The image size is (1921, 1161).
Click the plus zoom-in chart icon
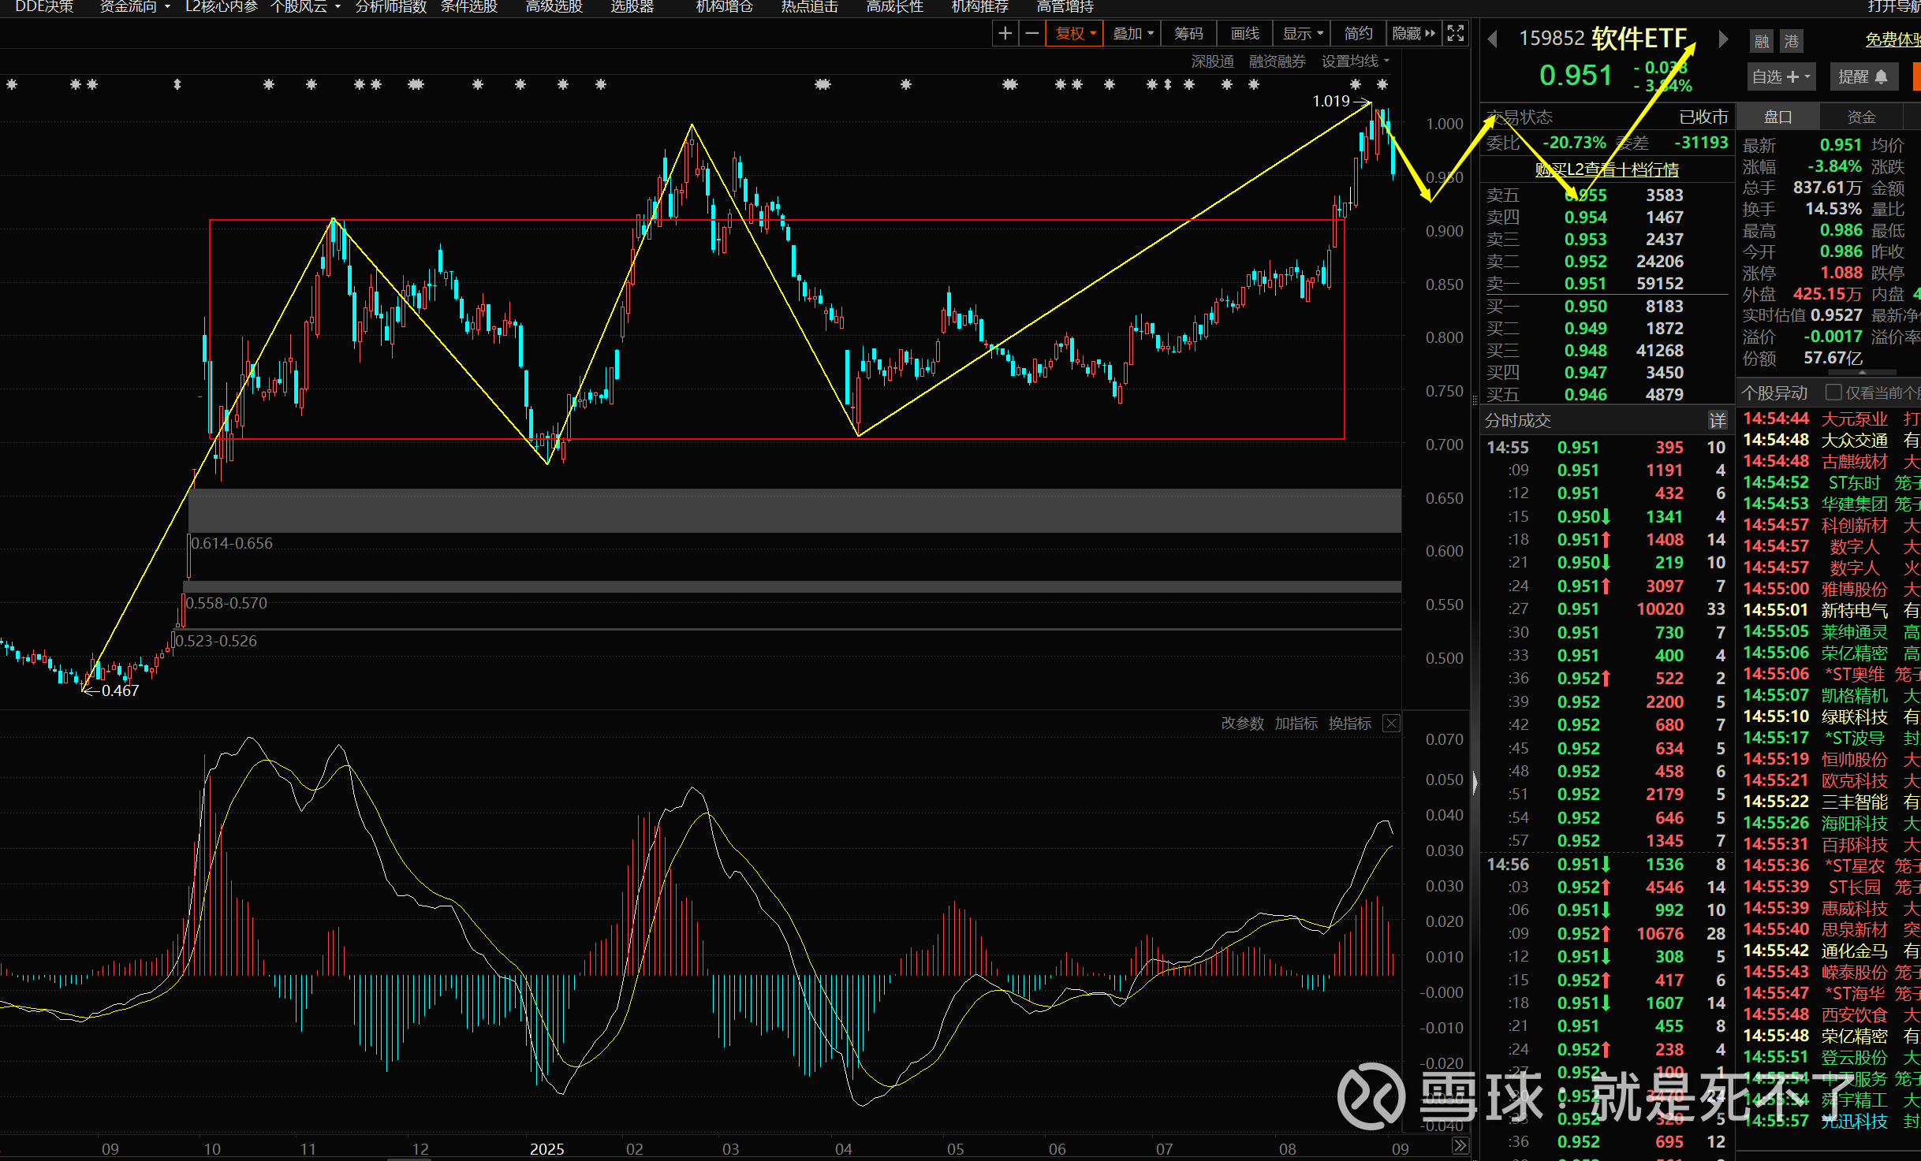point(1005,33)
